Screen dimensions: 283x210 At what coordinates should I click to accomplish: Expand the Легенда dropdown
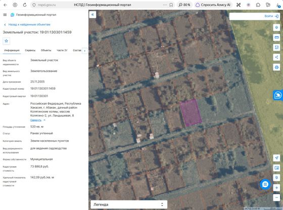point(129,204)
